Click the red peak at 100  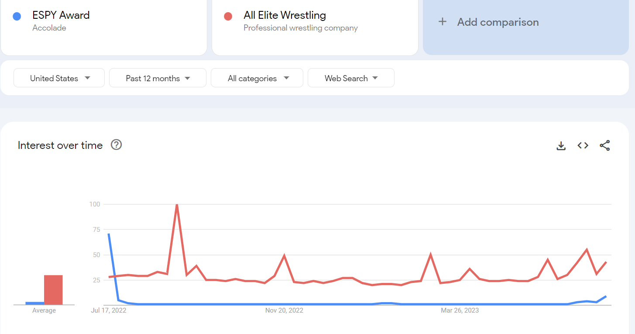click(x=177, y=204)
